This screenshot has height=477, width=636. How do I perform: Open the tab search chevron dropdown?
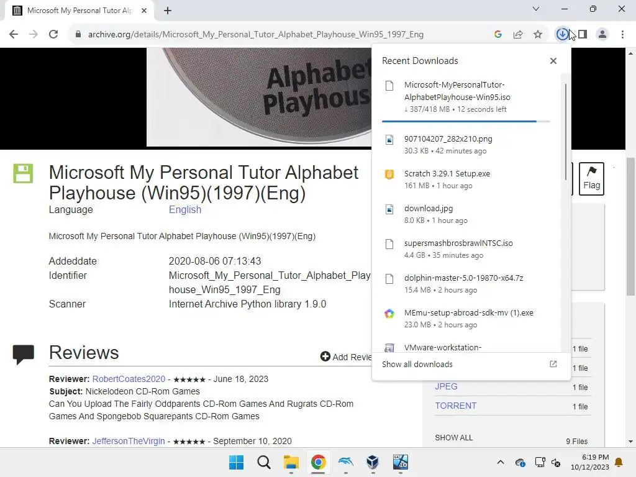536,9
